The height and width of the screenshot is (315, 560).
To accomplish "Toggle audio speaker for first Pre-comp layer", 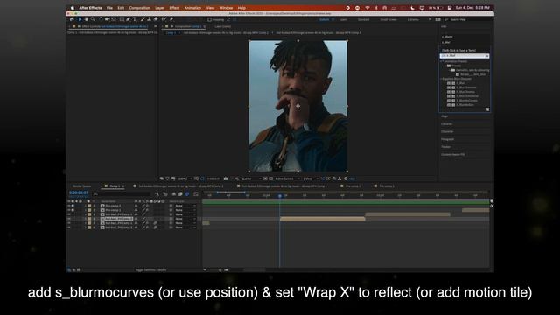I will click(x=73, y=206).
